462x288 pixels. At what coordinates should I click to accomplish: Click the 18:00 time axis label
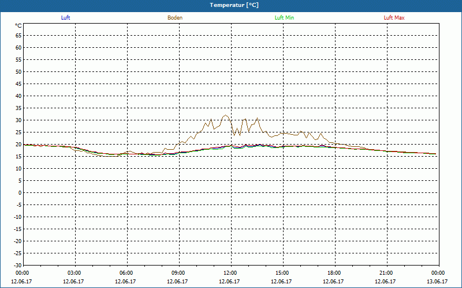tap(335, 273)
